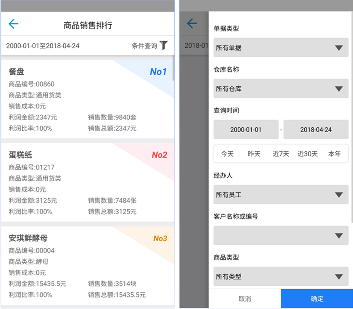Expand the 所有员工 handler dropdown
This screenshot has width=353, height=309.
click(x=281, y=195)
